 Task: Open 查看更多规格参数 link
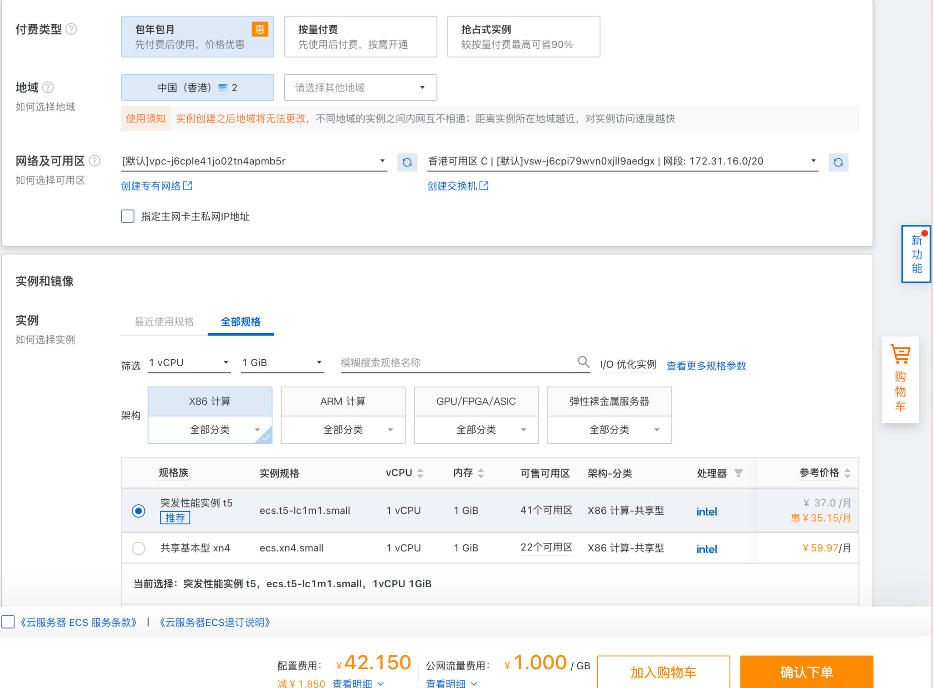(706, 366)
